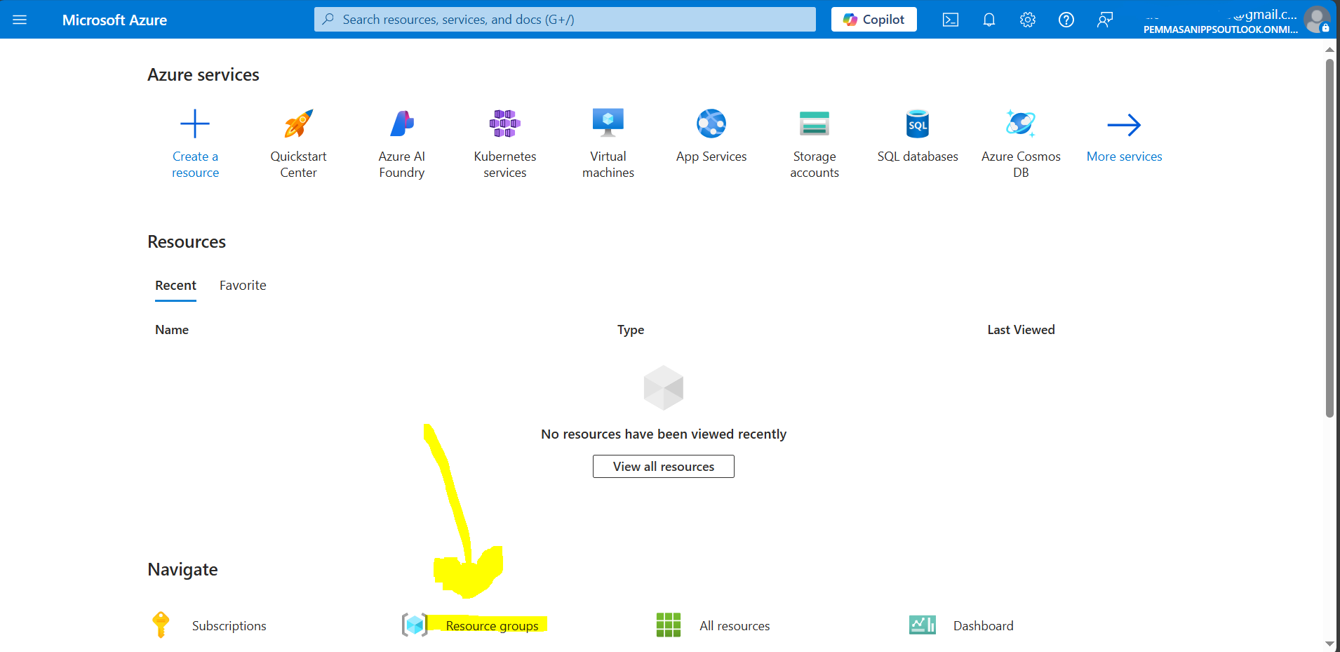
Task: Click the Resource groups navigate link
Action: coord(493,626)
